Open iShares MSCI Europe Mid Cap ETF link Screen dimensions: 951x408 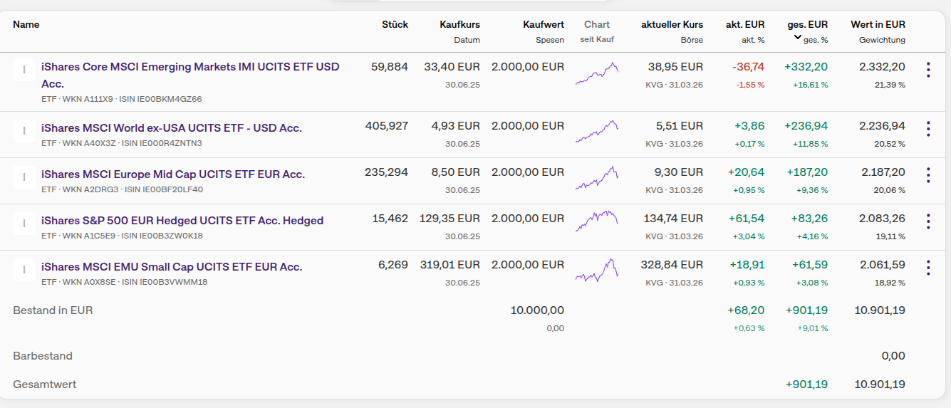pyautogui.click(x=173, y=174)
